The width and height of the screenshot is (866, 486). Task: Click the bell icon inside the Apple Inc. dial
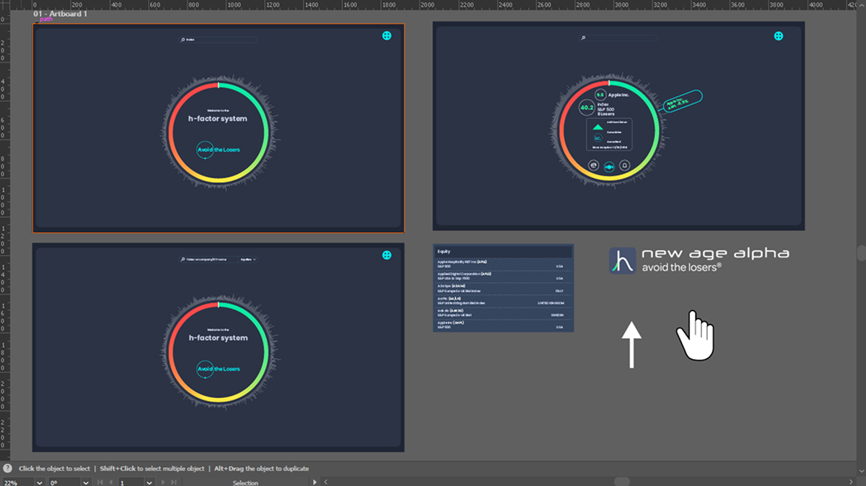[624, 166]
